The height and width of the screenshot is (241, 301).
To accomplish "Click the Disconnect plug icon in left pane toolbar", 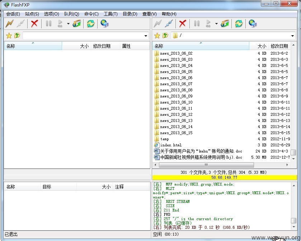I will pos(21,24).
